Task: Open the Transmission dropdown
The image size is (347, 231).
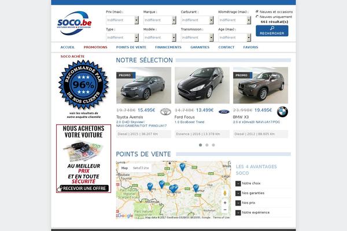Action: click(197, 38)
